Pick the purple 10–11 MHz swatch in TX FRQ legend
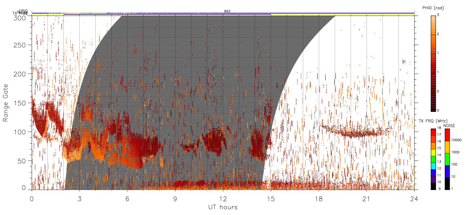The height and width of the screenshot is (215, 466). [433, 179]
